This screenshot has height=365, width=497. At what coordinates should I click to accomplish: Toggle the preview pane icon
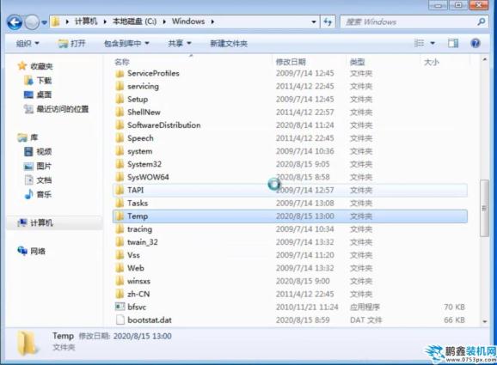tap(453, 43)
